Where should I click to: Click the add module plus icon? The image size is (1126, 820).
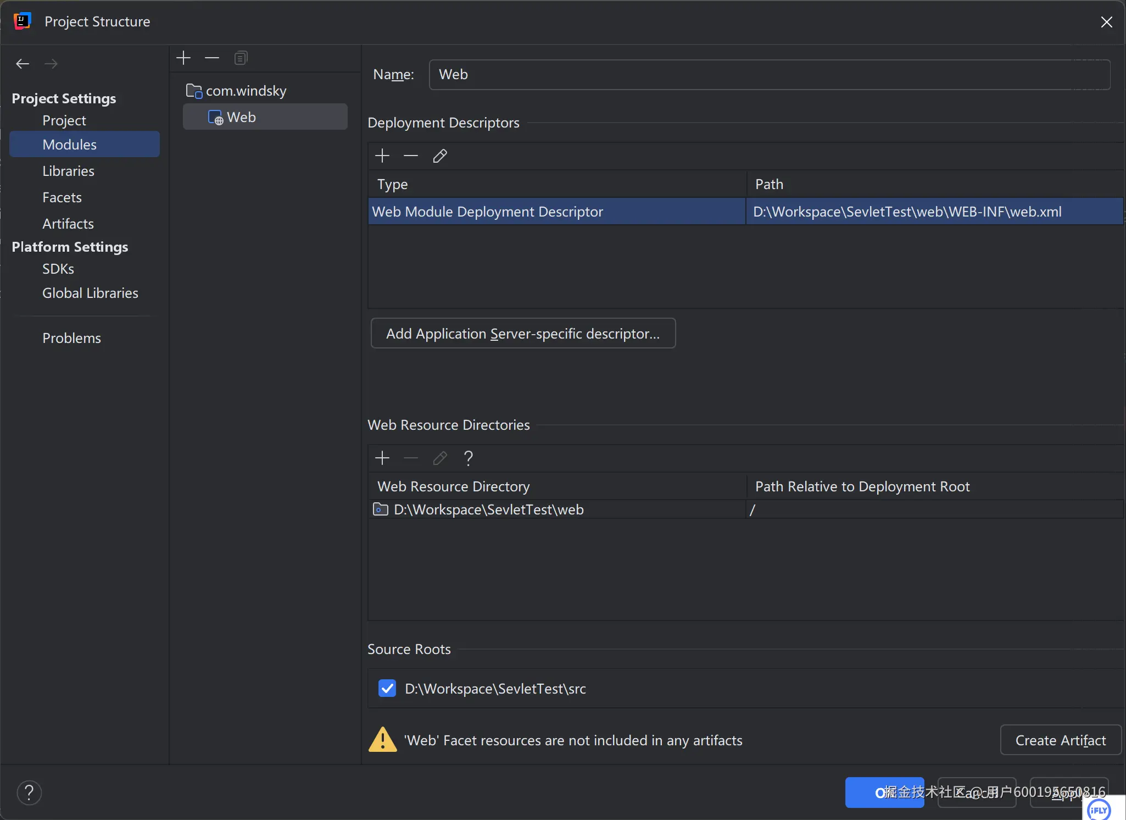click(183, 58)
